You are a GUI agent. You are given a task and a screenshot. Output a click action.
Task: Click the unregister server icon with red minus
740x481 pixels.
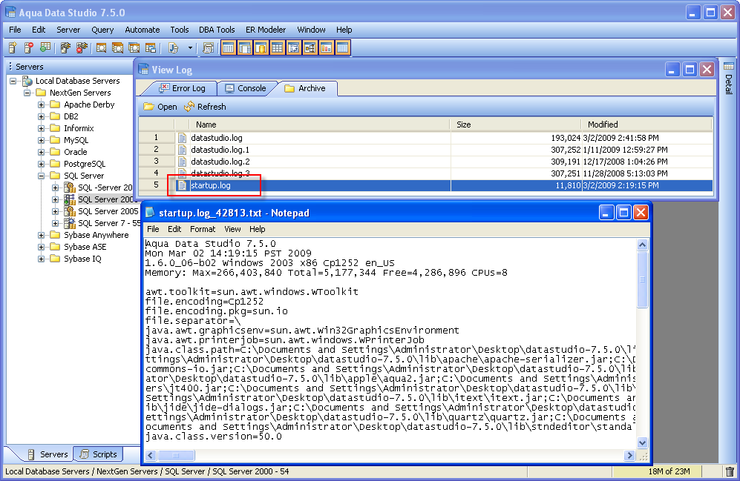coord(28,47)
